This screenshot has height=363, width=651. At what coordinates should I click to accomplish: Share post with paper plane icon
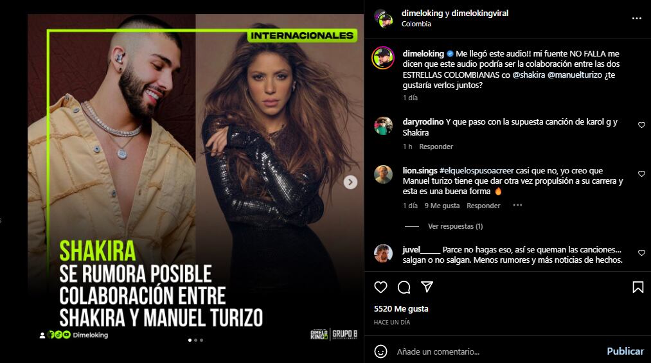coord(427,287)
